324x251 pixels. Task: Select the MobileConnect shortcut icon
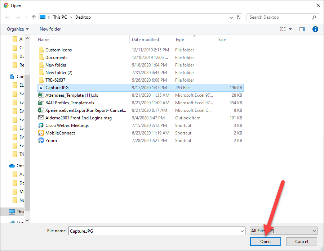41,133
